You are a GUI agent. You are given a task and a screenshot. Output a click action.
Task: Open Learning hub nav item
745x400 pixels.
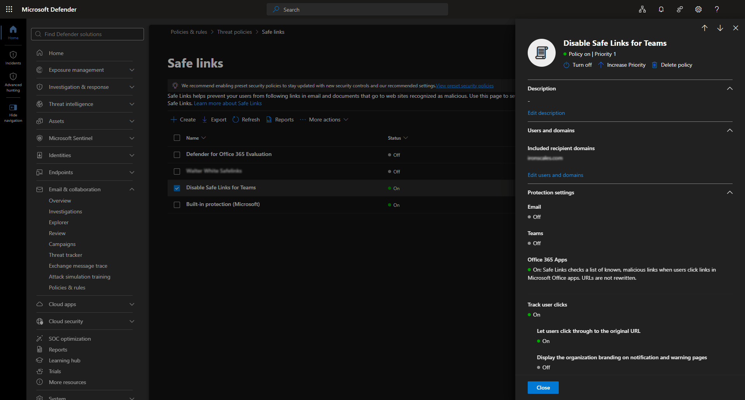coord(64,360)
